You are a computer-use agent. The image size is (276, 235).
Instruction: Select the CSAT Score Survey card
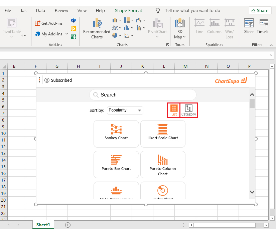(x=116, y=191)
